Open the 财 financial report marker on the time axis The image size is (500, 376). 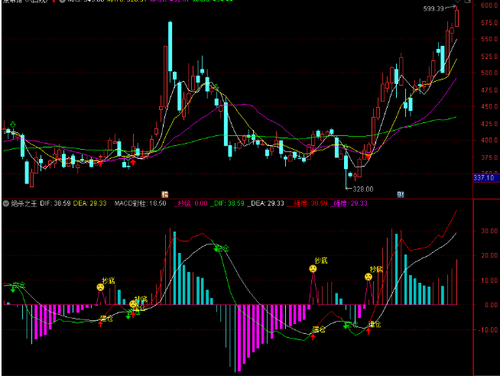tap(401, 194)
